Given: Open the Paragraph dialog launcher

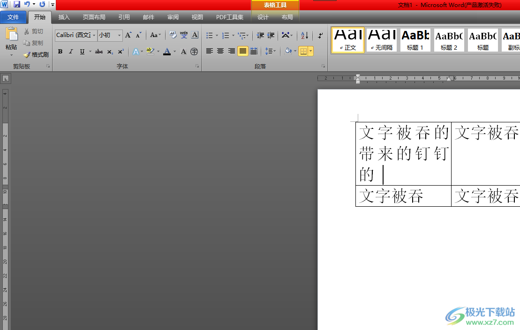Looking at the screenshot, I should pyautogui.click(x=324, y=67).
